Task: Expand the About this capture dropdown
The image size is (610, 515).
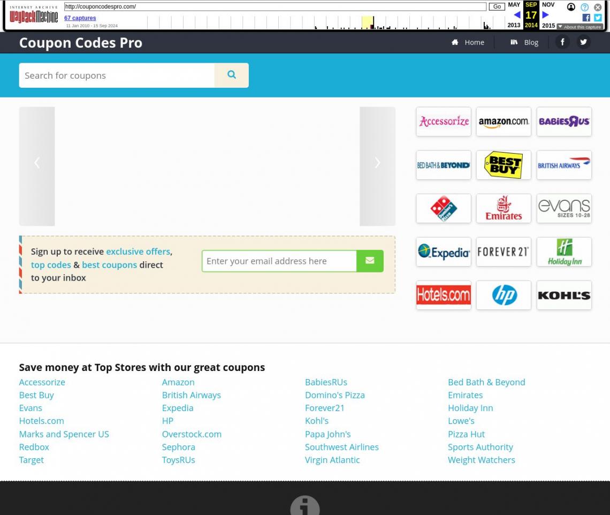Action: [x=579, y=27]
